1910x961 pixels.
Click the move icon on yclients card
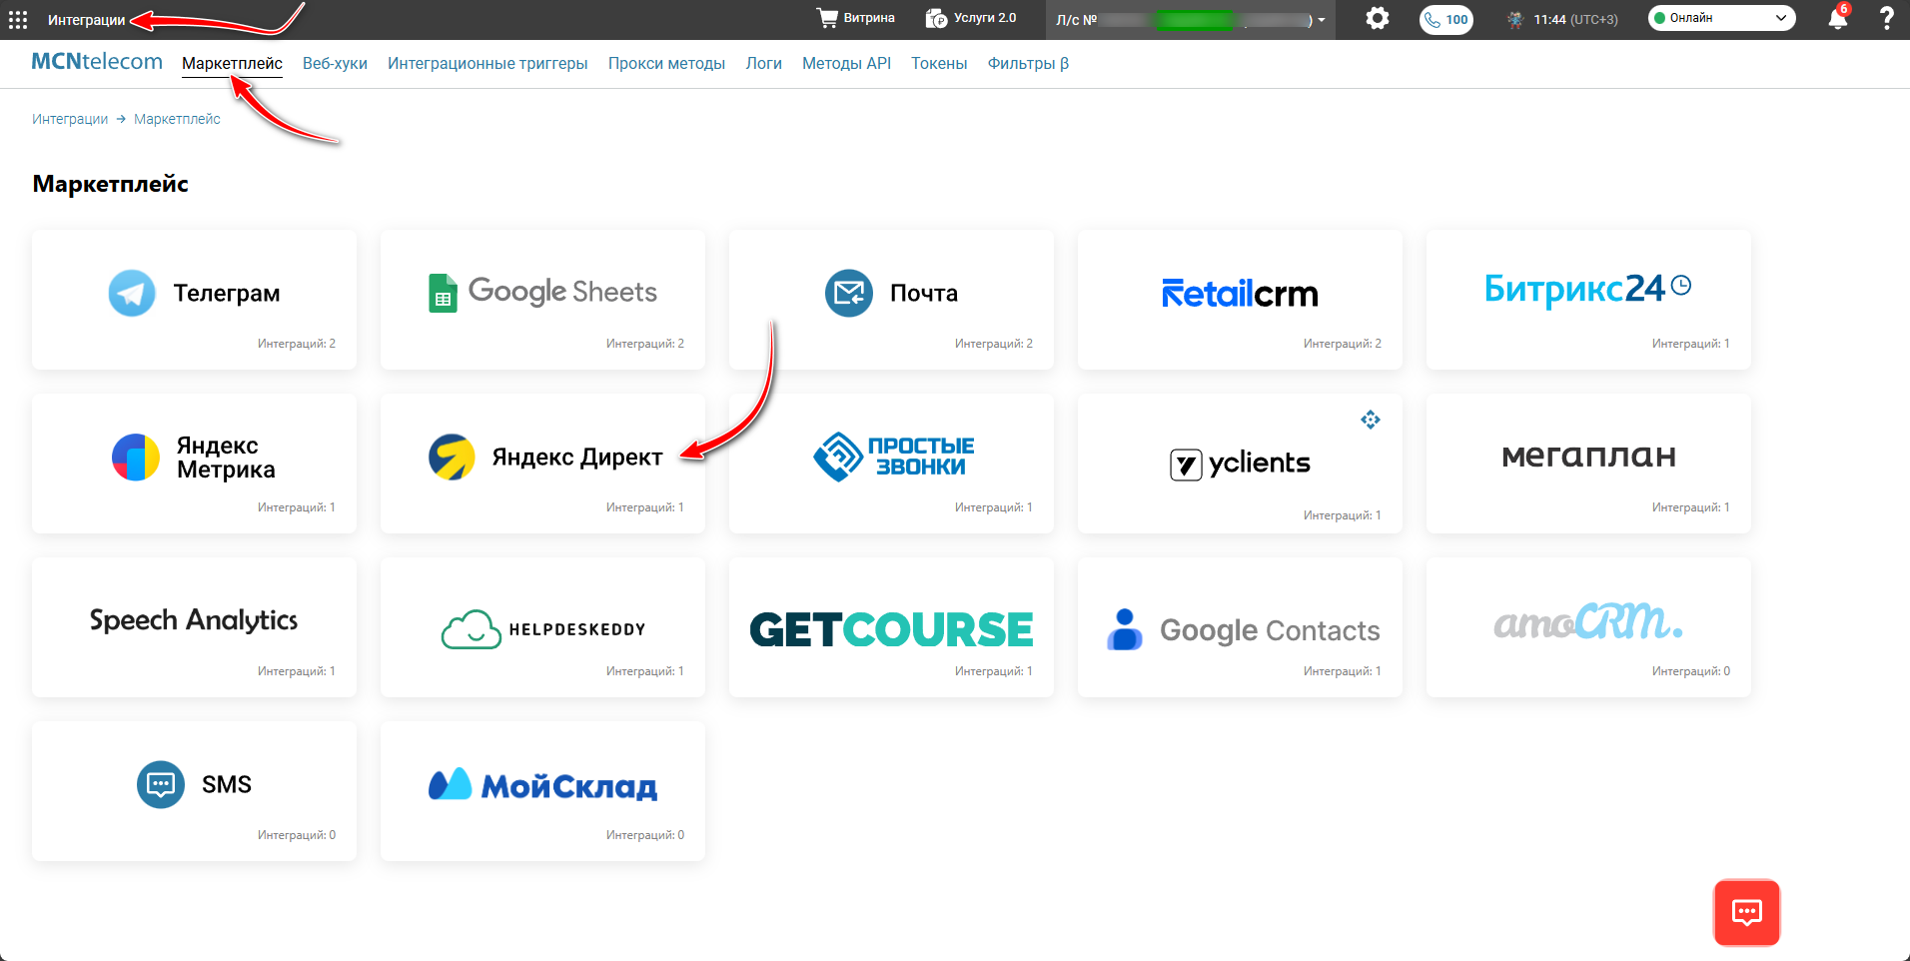(1371, 420)
